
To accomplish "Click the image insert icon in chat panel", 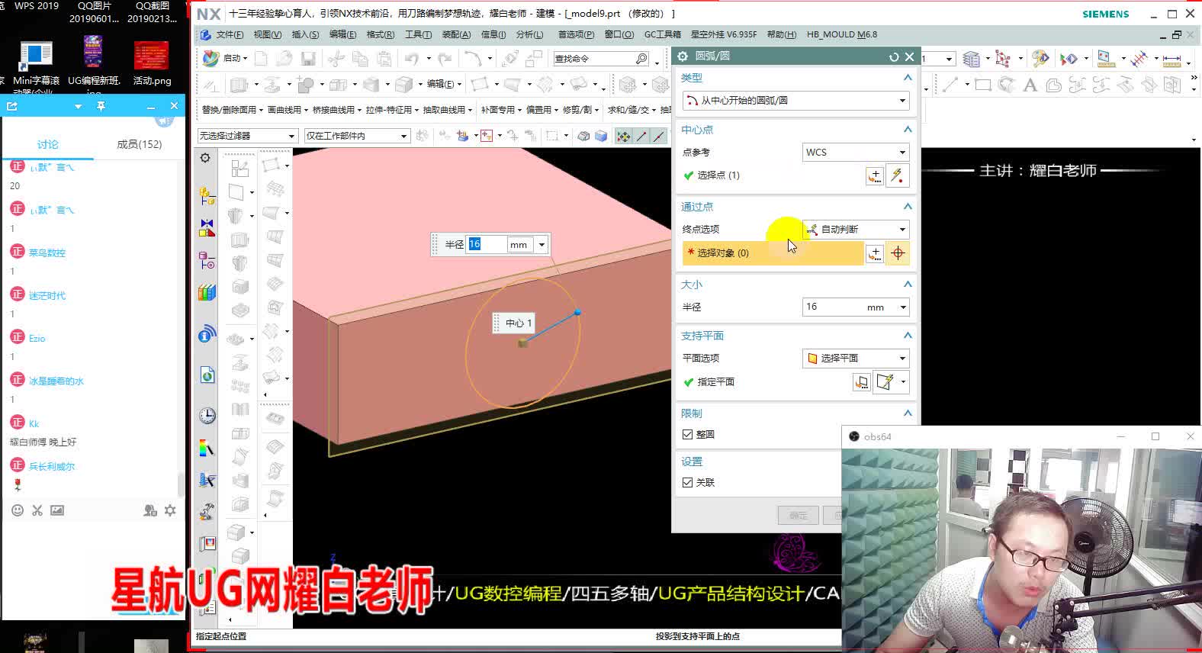I will click(x=57, y=510).
